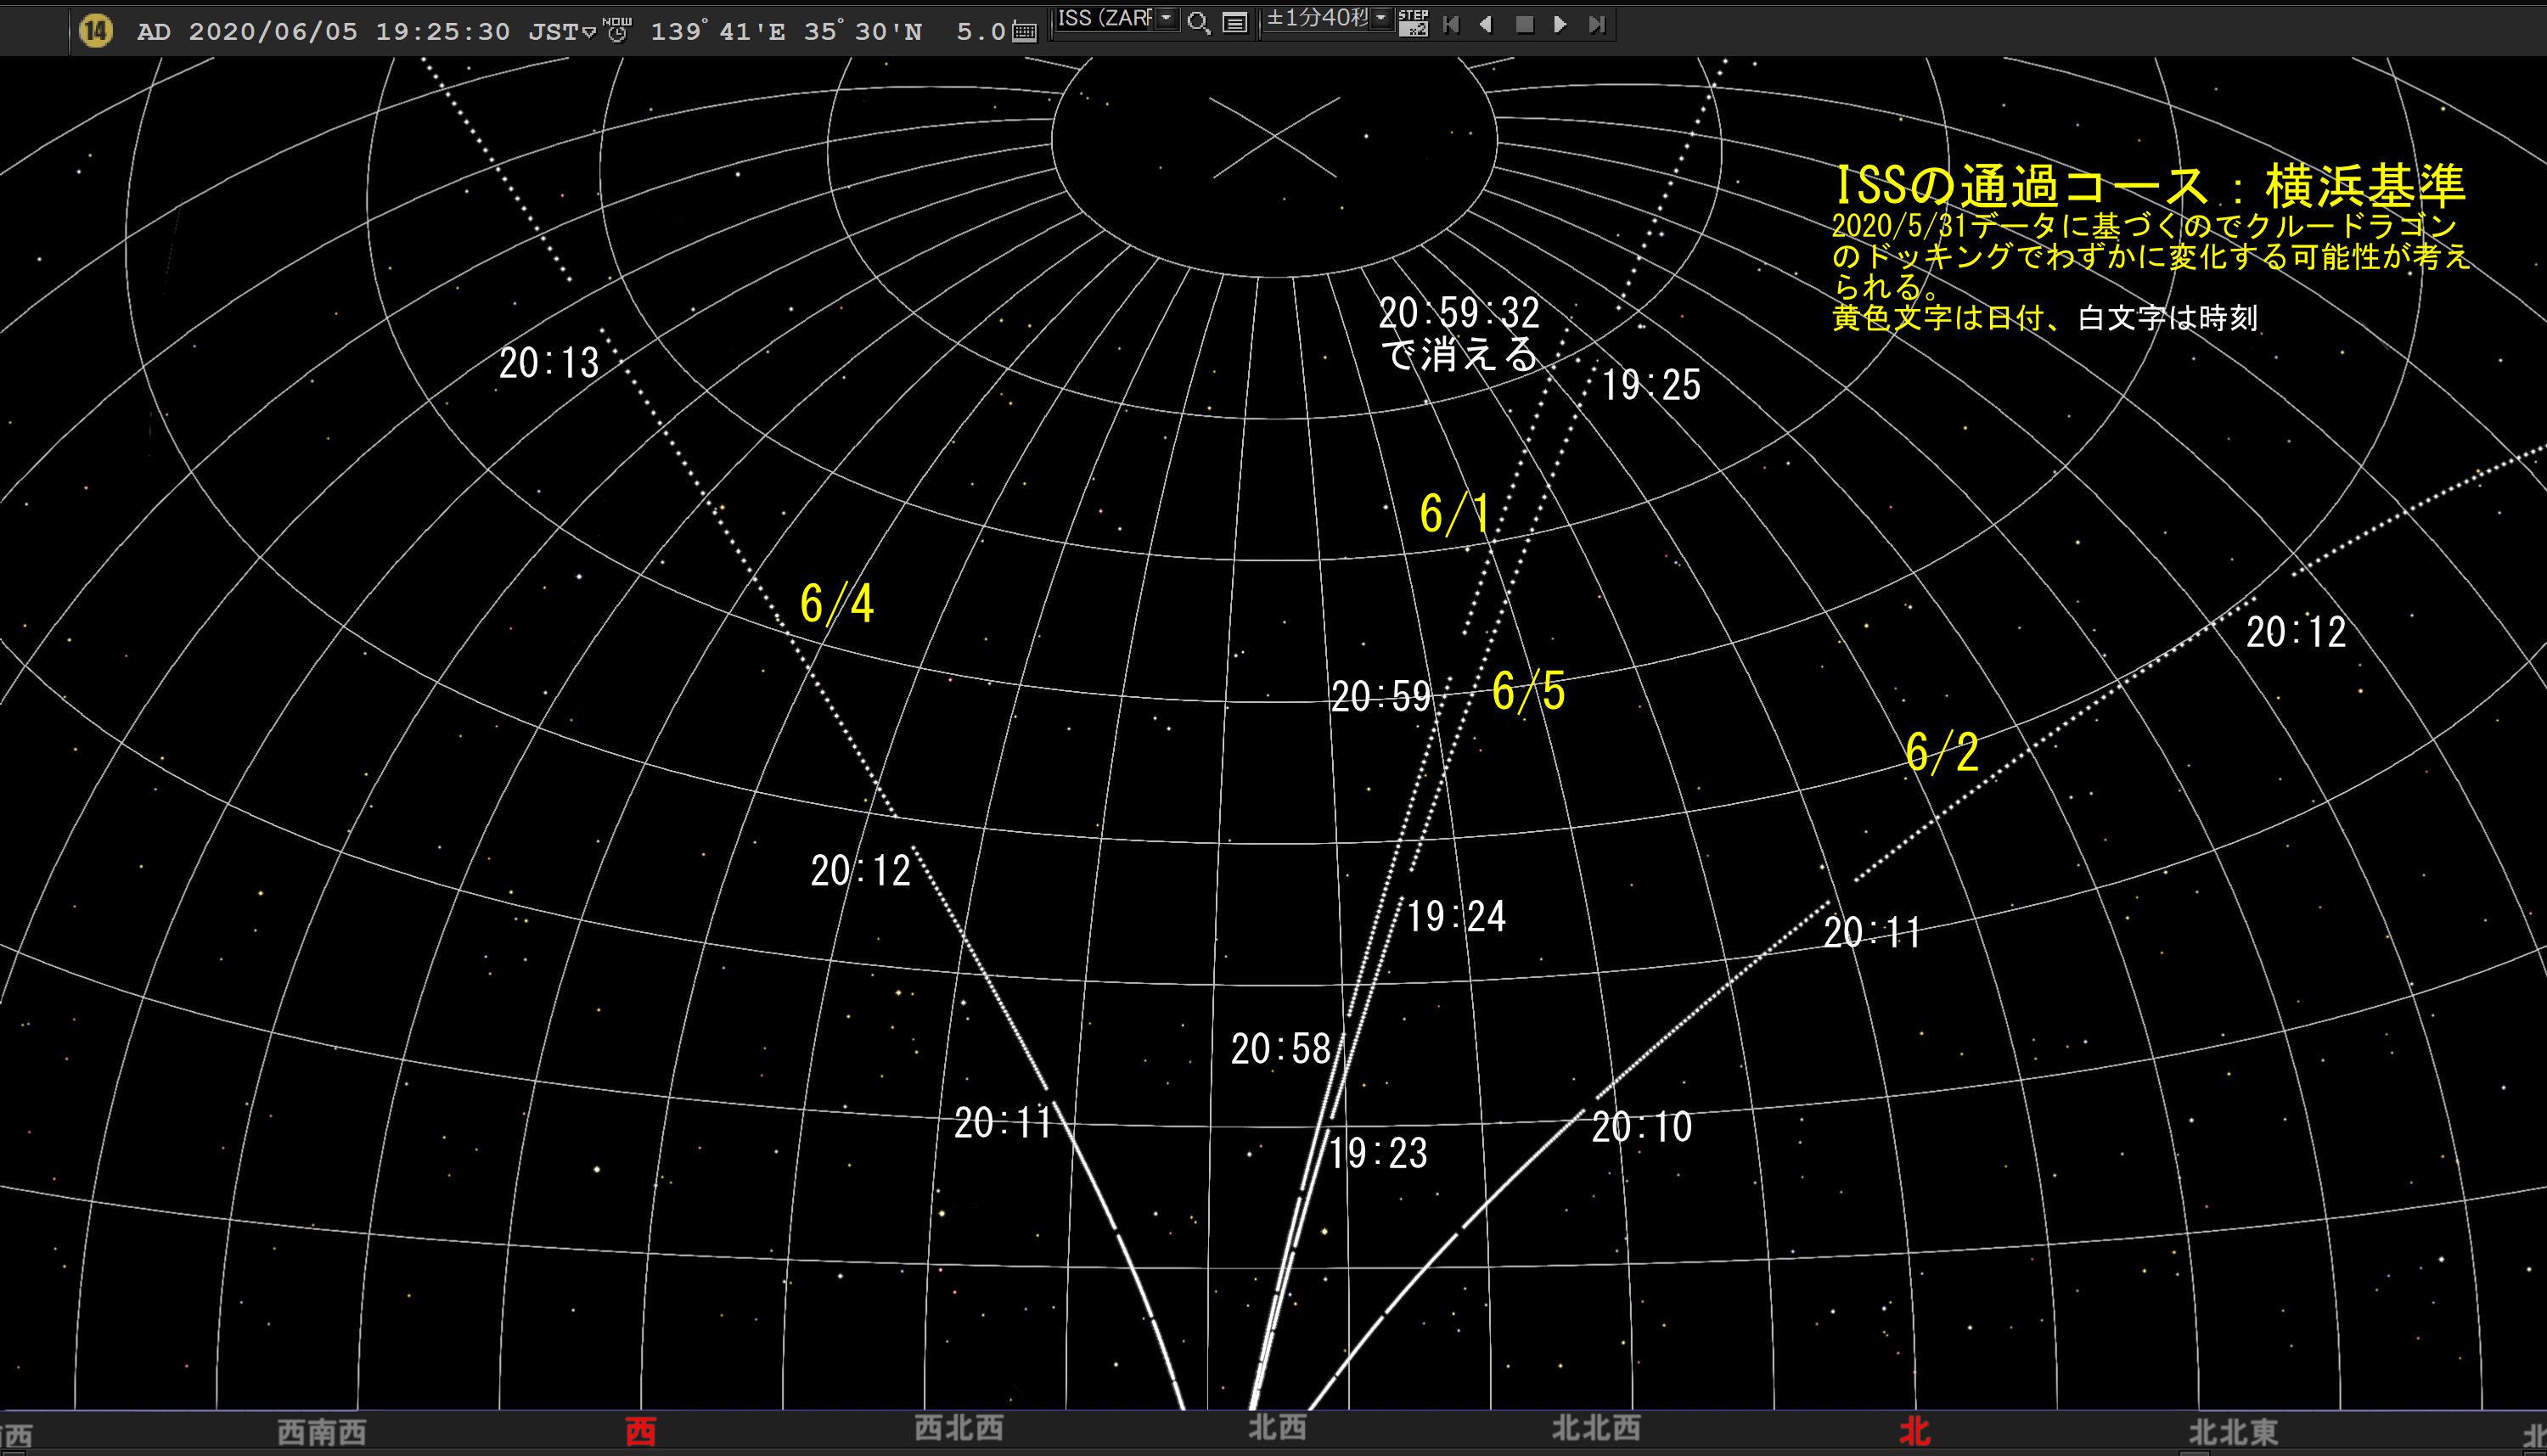Open the object list icon
Image resolution: width=2547 pixels, height=1456 pixels.
coord(1235,23)
